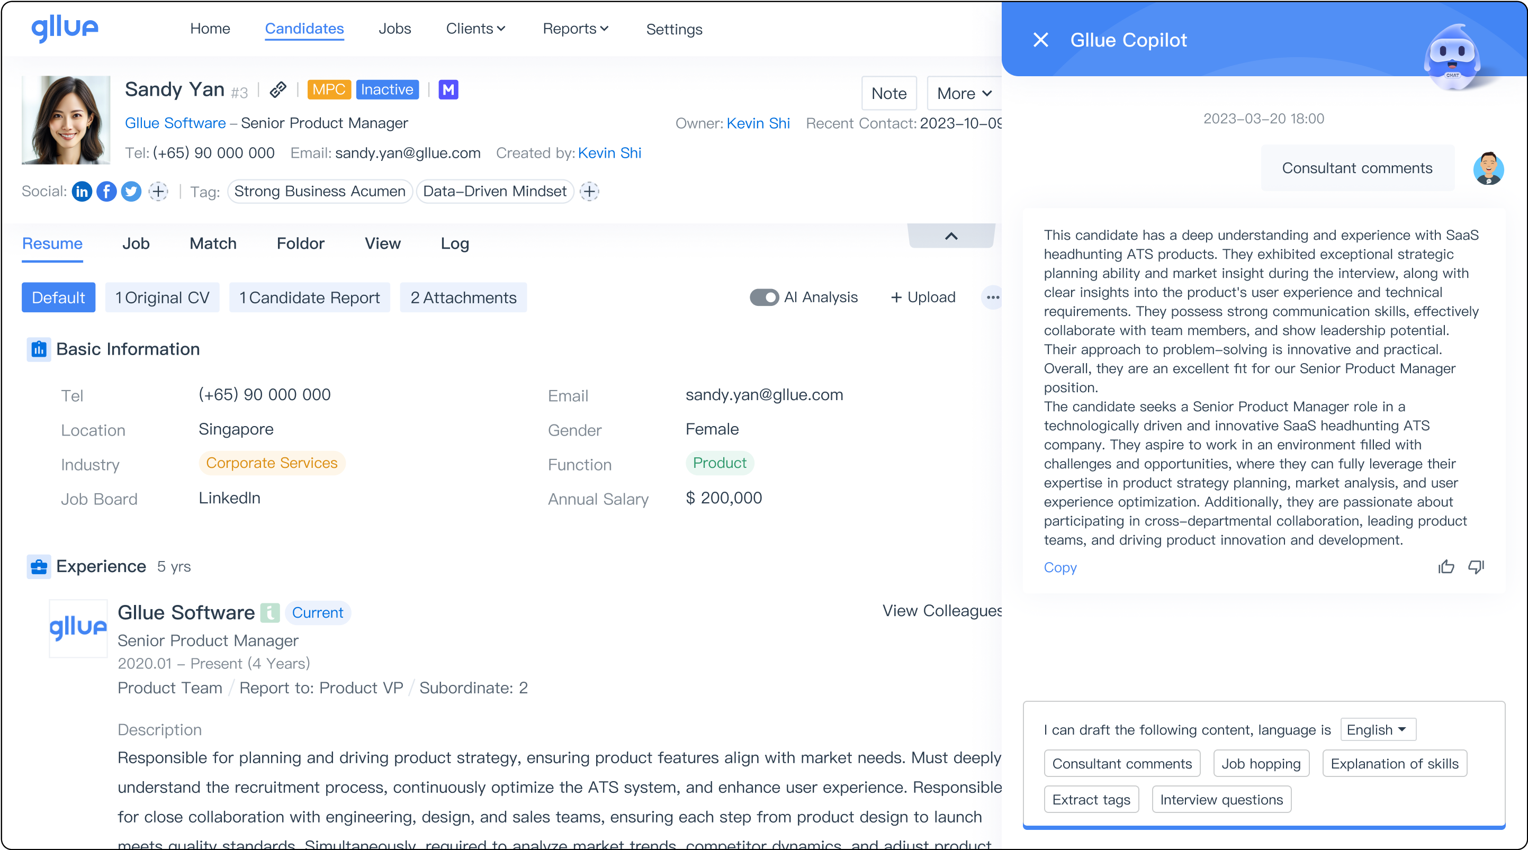Viewport: 1528px width, 850px height.
Task: Click the Note button
Action: [888, 93]
